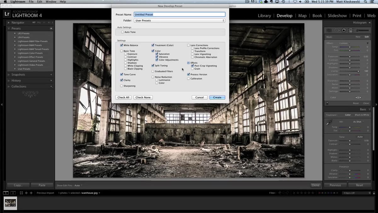Select the Red Eye Correction tool icon
Image resolution: width=378 pixels, height=213 pixels.
tap(344, 30)
